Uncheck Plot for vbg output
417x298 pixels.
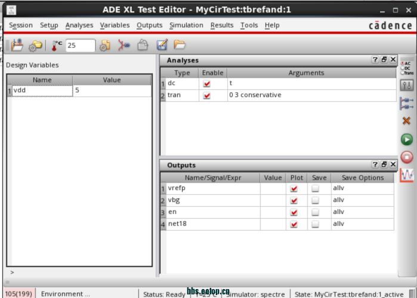point(294,200)
